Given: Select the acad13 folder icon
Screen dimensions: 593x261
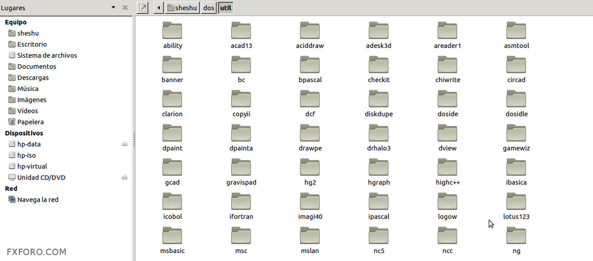Looking at the screenshot, I should coord(241,31).
